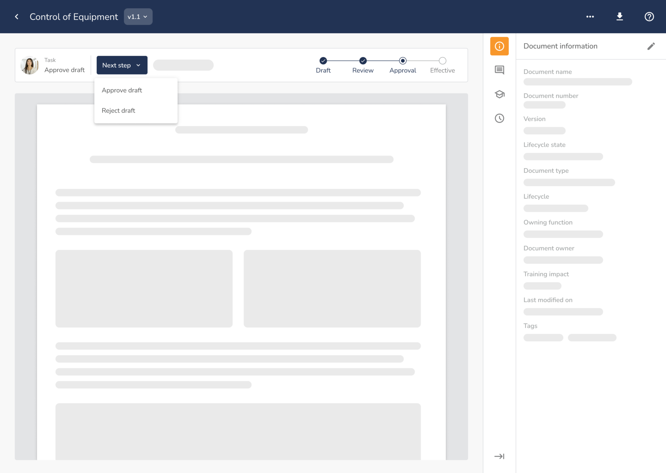Expand the v1.1 version dropdown
Screen dimensions: 666x473
138,17
